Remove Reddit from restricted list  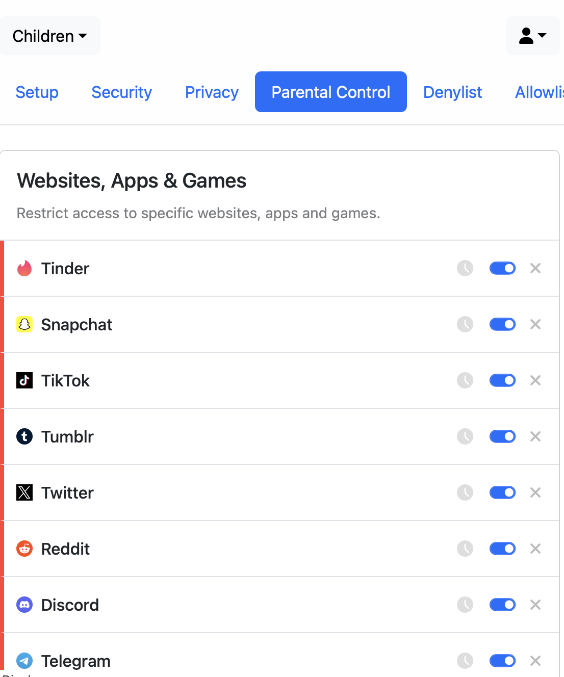click(x=535, y=549)
